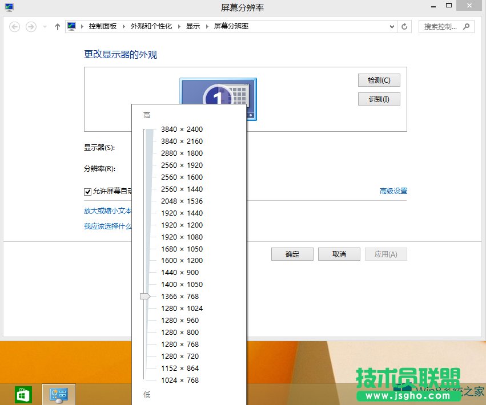Click the monitor icon in the address bar

click(71, 26)
